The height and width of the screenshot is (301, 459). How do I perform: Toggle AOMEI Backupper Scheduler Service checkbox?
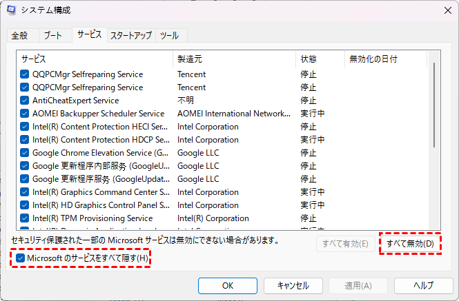(25, 114)
